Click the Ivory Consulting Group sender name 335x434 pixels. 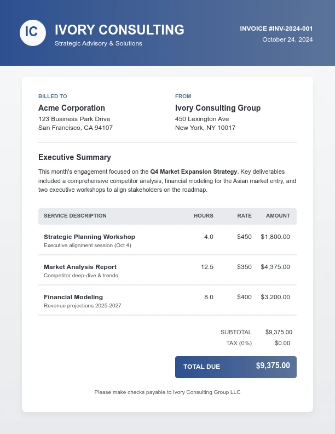click(218, 108)
